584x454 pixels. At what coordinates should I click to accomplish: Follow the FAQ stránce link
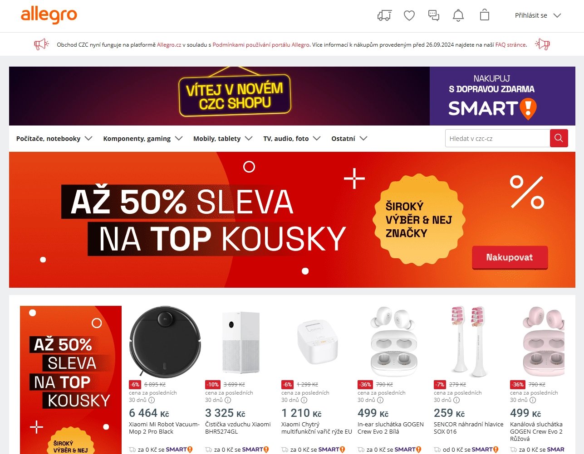pos(510,45)
